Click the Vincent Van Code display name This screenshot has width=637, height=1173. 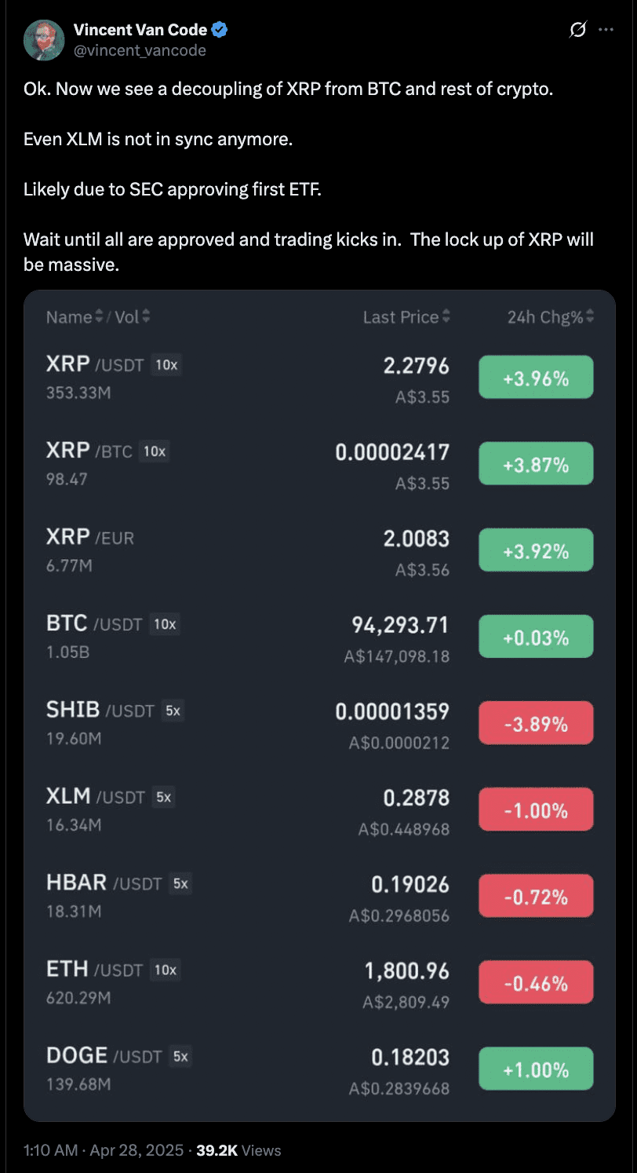[140, 31]
